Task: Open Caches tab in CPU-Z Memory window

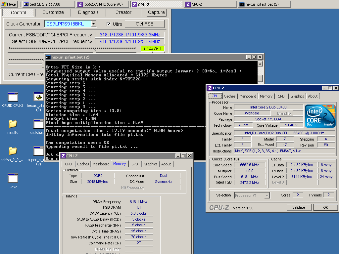Action: point(83,164)
